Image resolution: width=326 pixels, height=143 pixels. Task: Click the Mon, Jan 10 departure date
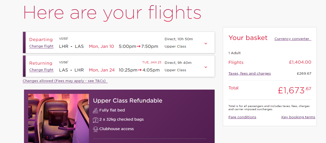101,47
